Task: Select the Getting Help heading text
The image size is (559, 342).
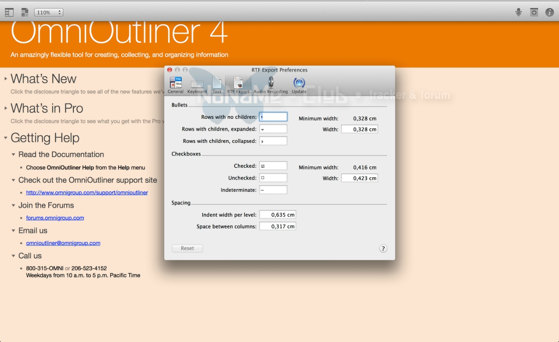Action: (x=45, y=138)
